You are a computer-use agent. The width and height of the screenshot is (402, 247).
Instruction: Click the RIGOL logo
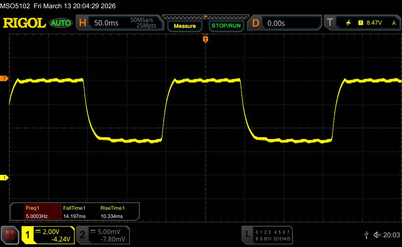coord(24,23)
